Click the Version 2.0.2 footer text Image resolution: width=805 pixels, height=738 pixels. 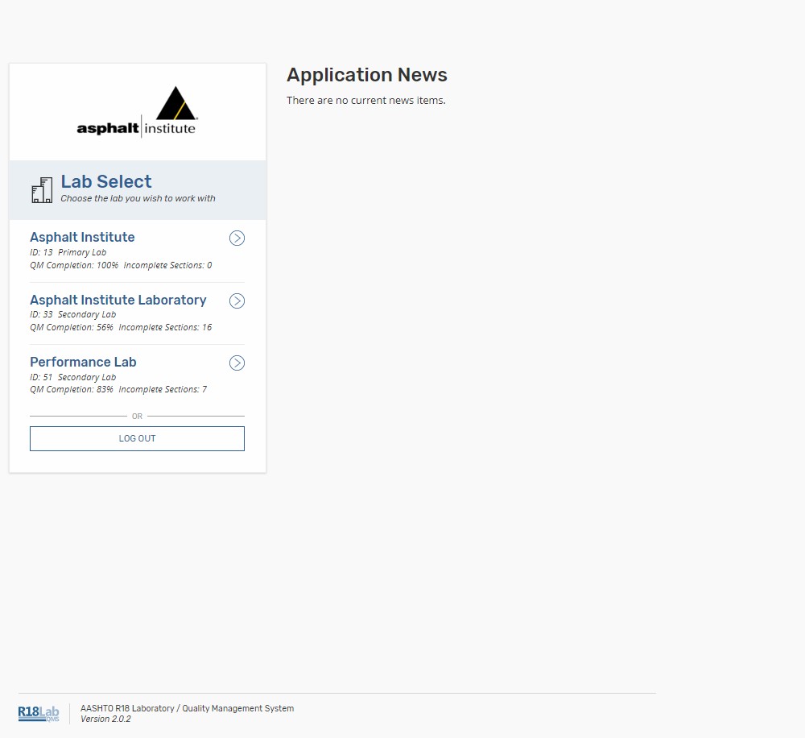point(105,719)
